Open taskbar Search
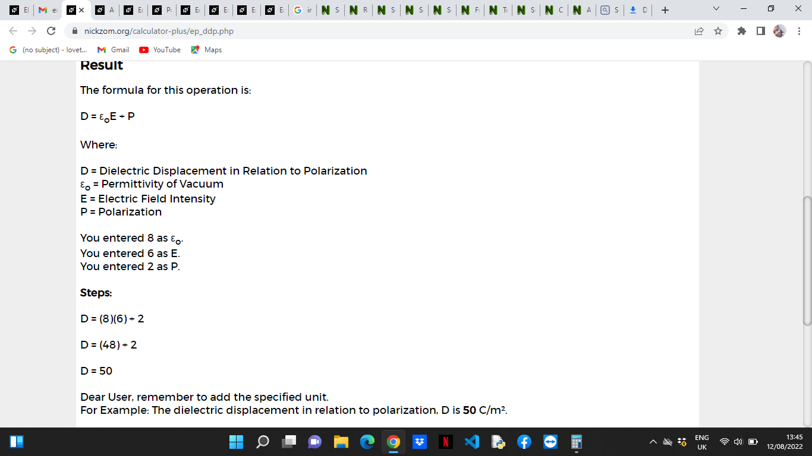Screen dimensions: 812x456 point(263,442)
